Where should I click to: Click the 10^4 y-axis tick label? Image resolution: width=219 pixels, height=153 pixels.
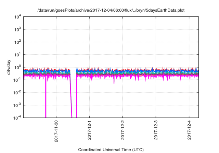[x=18, y=17]
